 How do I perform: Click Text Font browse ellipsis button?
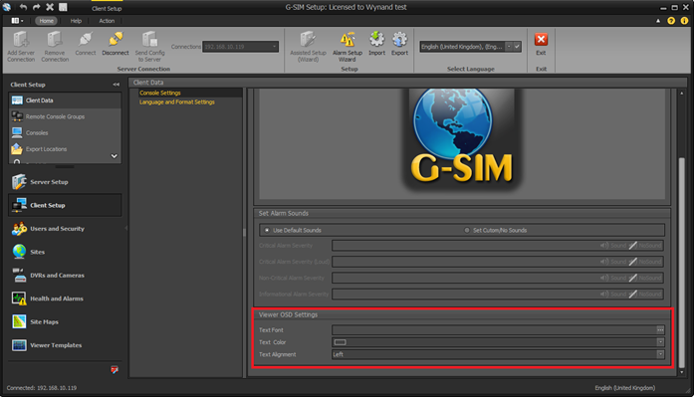click(660, 329)
